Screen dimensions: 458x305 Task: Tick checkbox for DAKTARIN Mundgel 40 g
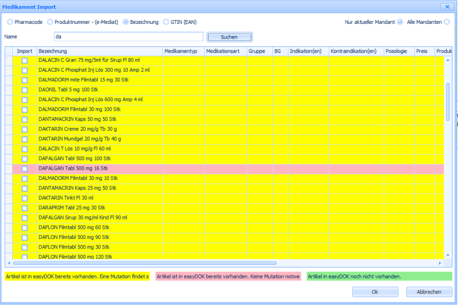coord(24,139)
